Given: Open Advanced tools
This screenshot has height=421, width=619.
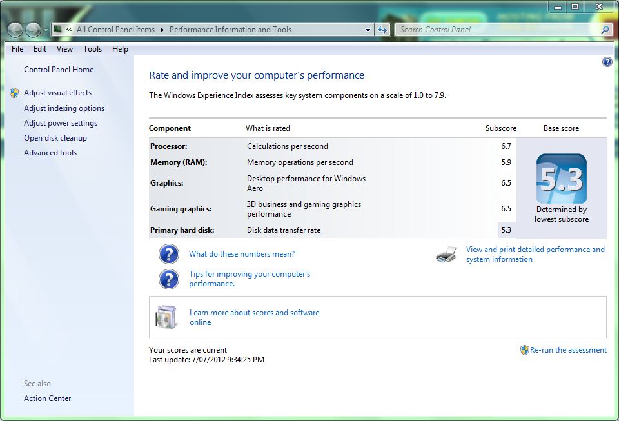Looking at the screenshot, I should (x=50, y=153).
